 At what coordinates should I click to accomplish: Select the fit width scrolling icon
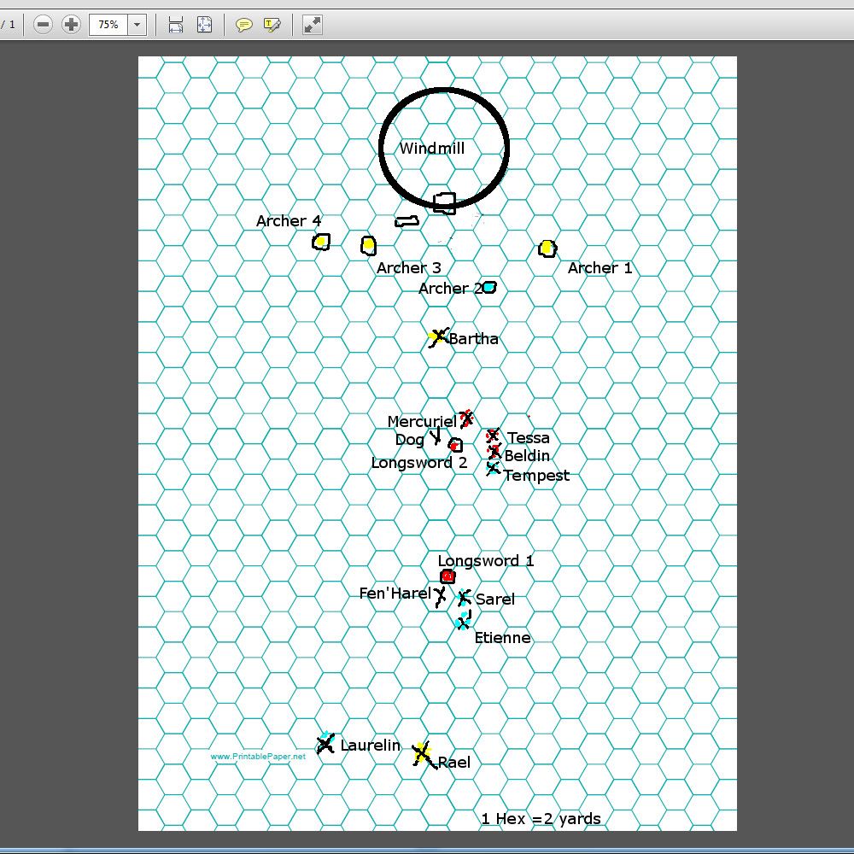coord(176,25)
